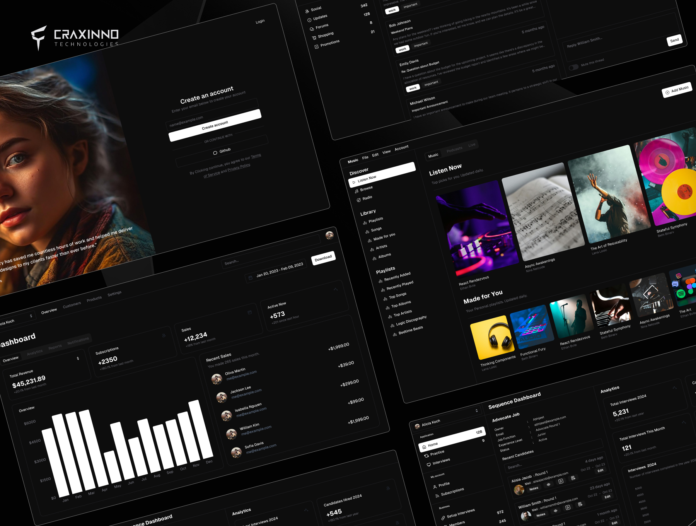
Task: Click Edit for the 4 days ago candidate
Action: pos(600,471)
